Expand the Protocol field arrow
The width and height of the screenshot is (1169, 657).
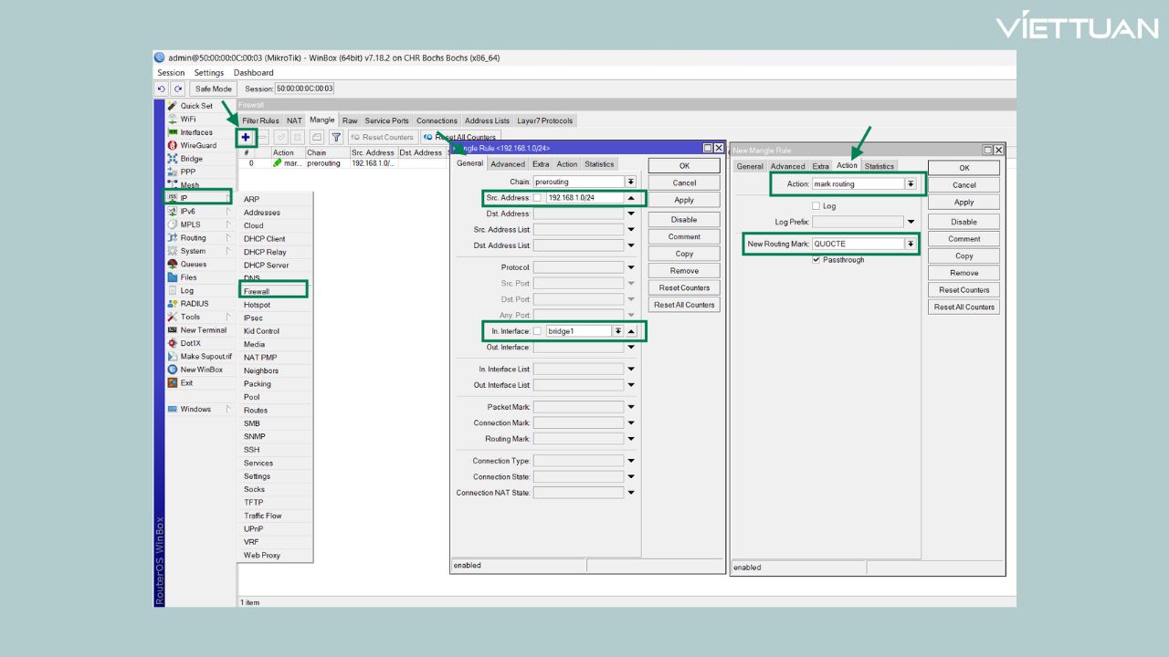(x=630, y=267)
